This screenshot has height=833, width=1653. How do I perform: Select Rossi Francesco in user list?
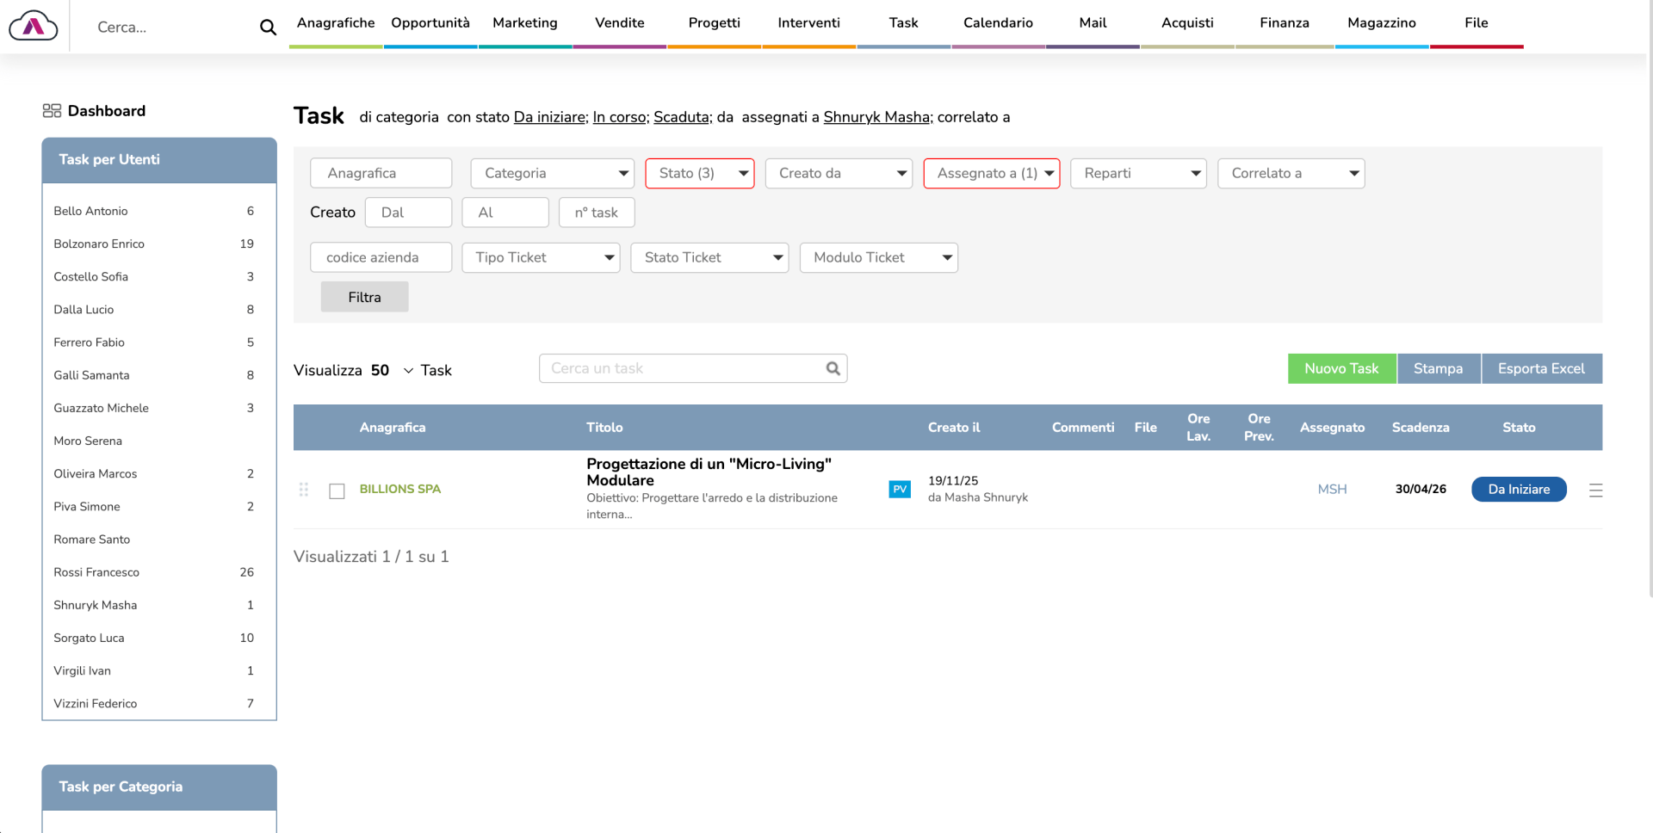pos(96,572)
